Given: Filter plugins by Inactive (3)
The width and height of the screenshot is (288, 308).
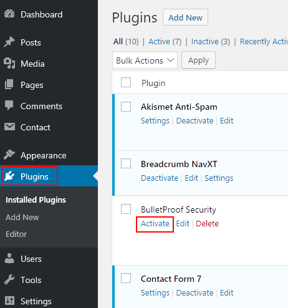Looking at the screenshot, I should 211,41.
